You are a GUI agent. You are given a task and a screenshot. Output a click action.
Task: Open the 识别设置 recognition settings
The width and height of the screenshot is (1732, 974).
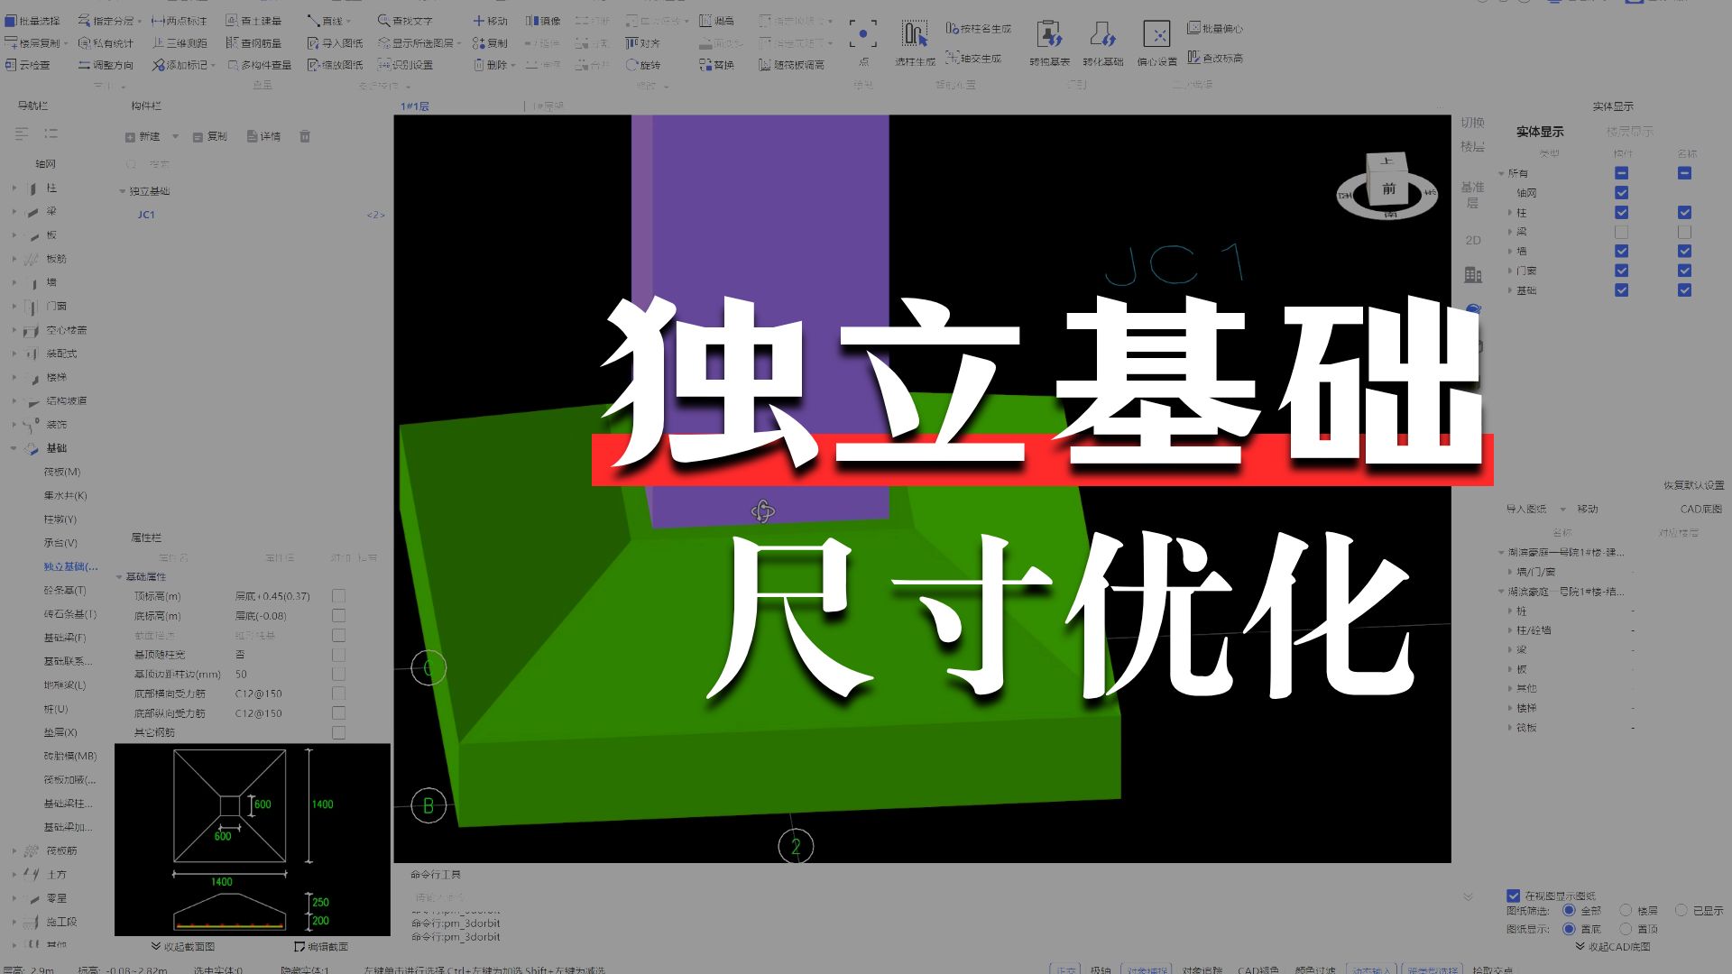point(405,65)
